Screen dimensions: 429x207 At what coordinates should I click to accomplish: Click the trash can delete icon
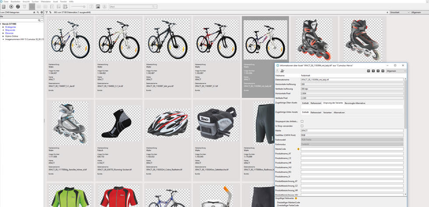(x=25, y=6)
